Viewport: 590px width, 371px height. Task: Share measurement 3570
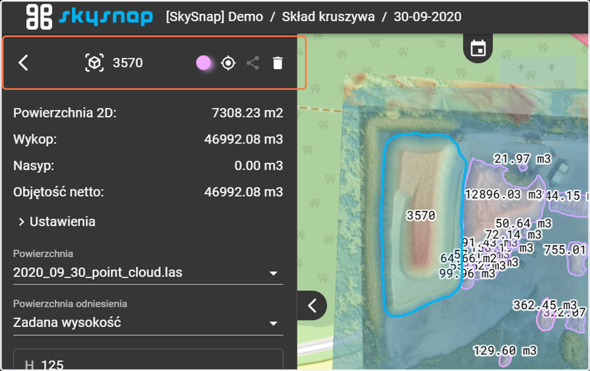tap(253, 63)
